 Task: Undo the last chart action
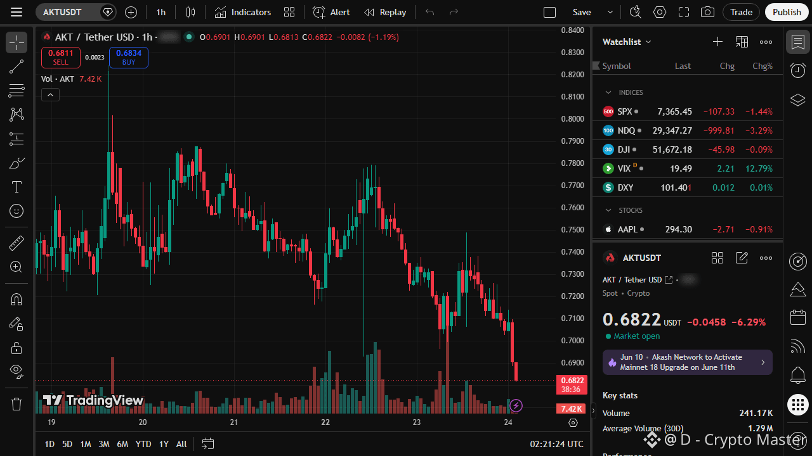coord(430,12)
